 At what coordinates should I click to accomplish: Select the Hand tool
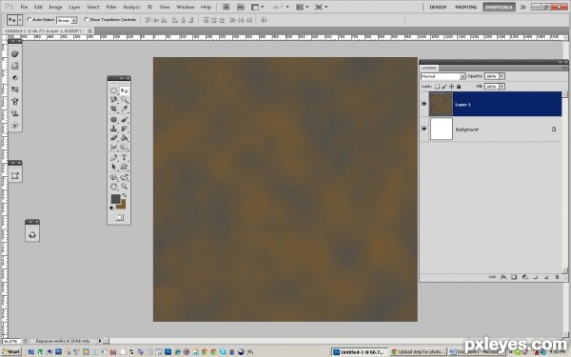(x=113, y=187)
